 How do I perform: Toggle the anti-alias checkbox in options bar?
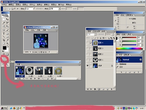click(x=34, y=9)
